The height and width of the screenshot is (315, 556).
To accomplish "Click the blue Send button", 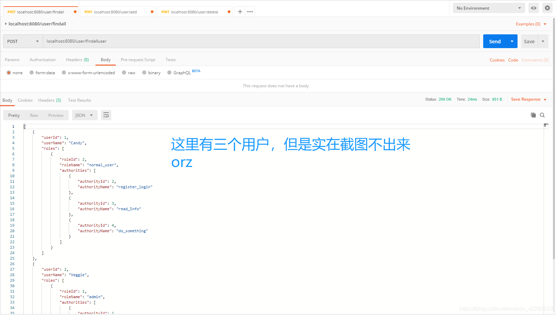I will click(495, 41).
